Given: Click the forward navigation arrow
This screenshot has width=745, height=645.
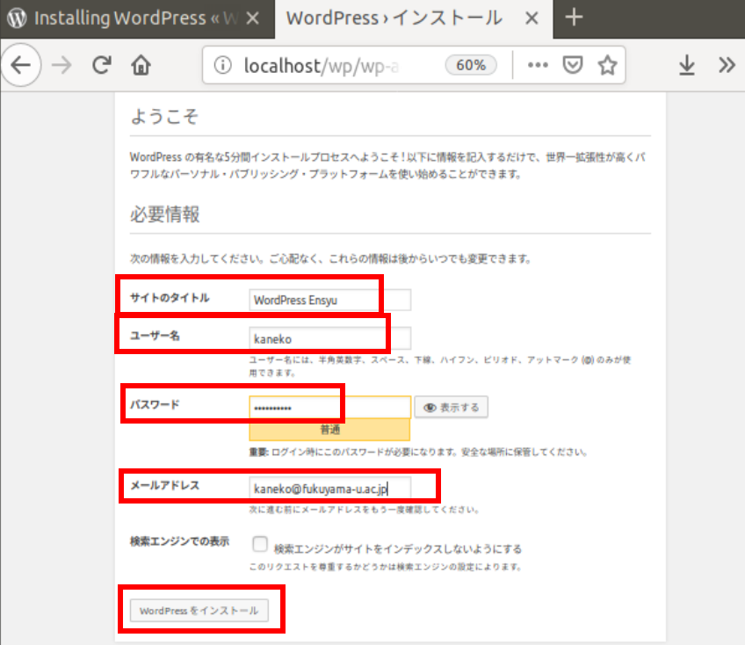Looking at the screenshot, I should 61,65.
